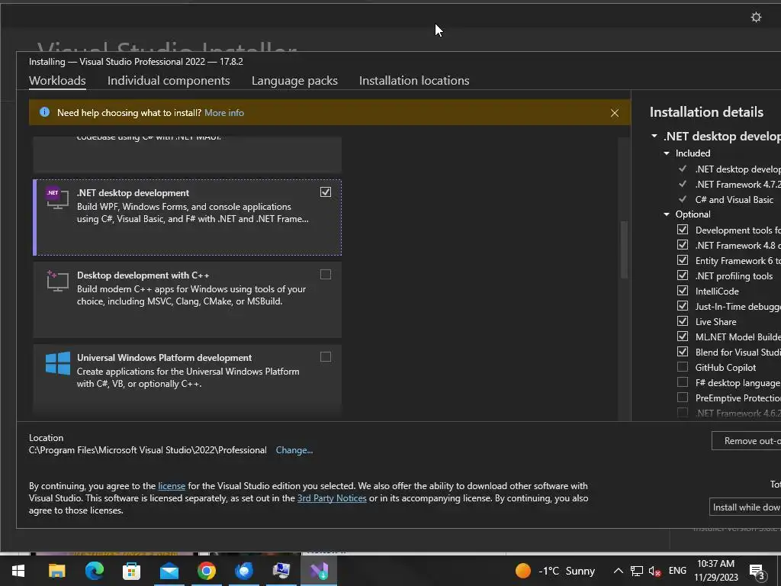Viewport: 781px width, 586px height.
Task: Uncheck .NET profiling tools
Action: point(683,275)
